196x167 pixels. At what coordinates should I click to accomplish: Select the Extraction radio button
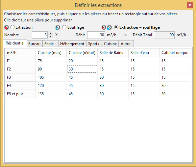coord(12,27)
